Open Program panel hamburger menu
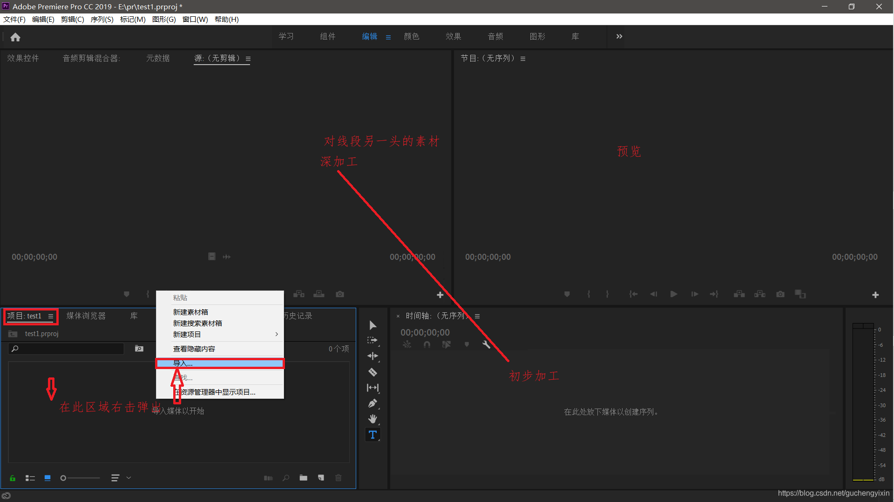The image size is (894, 502). pyautogui.click(x=523, y=59)
